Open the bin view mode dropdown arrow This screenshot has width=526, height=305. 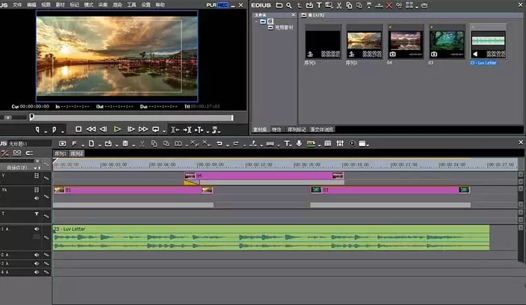click(x=417, y=7)
